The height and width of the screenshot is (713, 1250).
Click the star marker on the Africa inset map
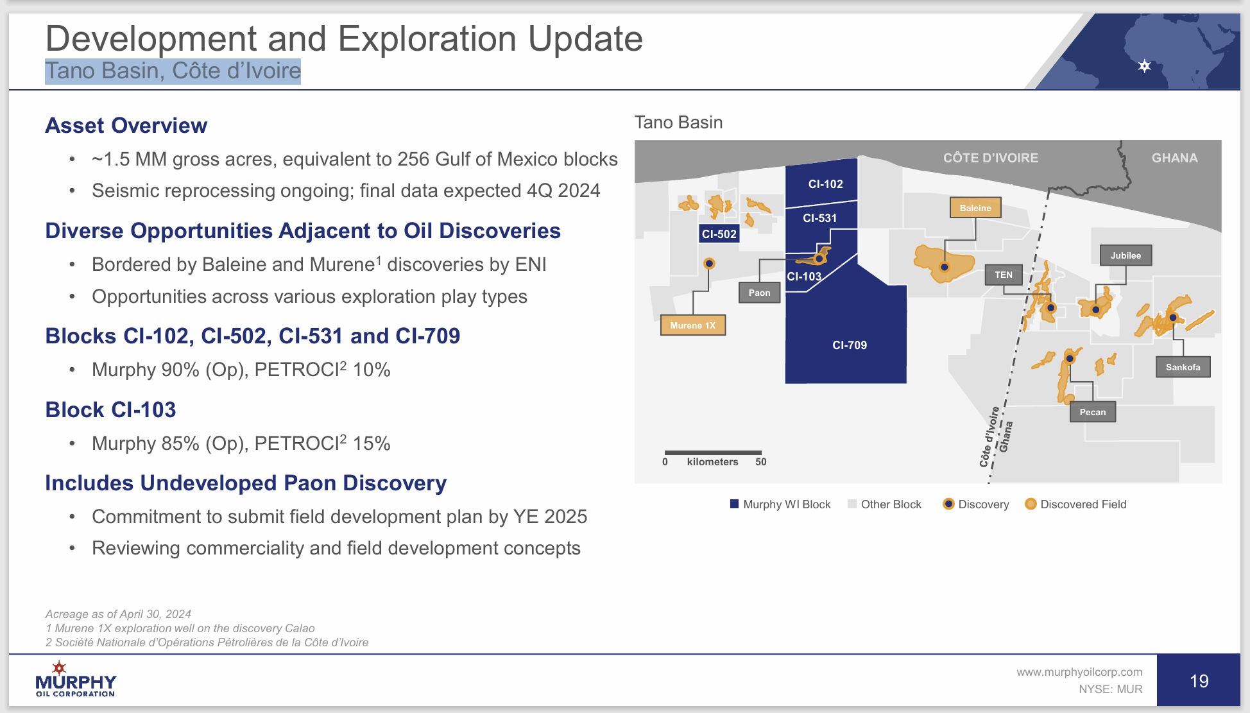pos(1145,66)
